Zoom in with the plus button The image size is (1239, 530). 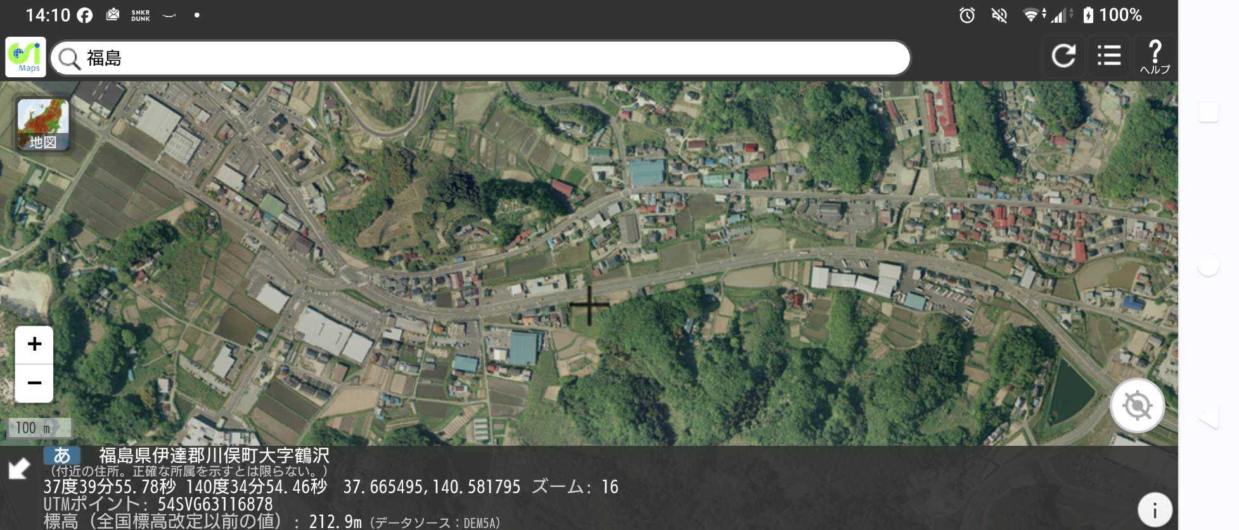coord(34,344)
